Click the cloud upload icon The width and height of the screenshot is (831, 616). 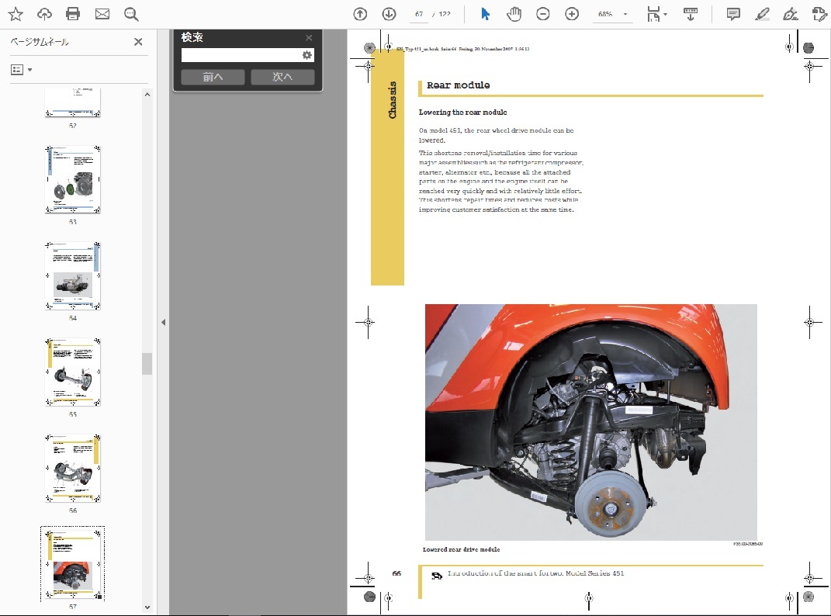click(44, 14)
